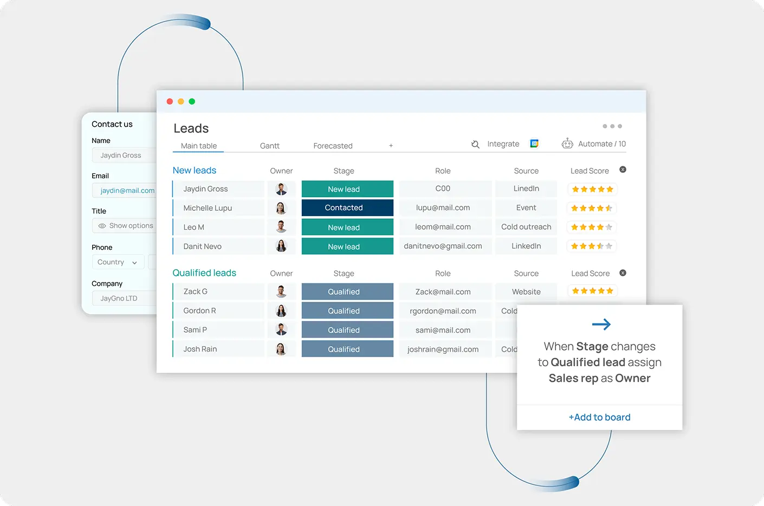Adjust Leo M's star rating in Lead Score
The image size is (764, 506).
pos(592,227)
